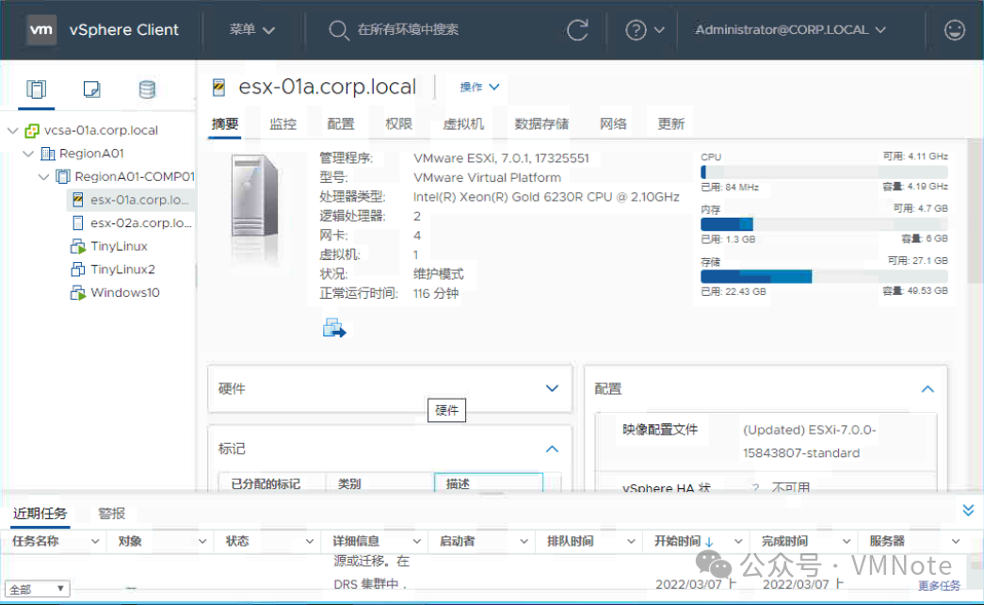Switch to VMs and Templates view icon
Image resolution: width=984 pixels, height=605 pixels.
click(x=91, y=90)
